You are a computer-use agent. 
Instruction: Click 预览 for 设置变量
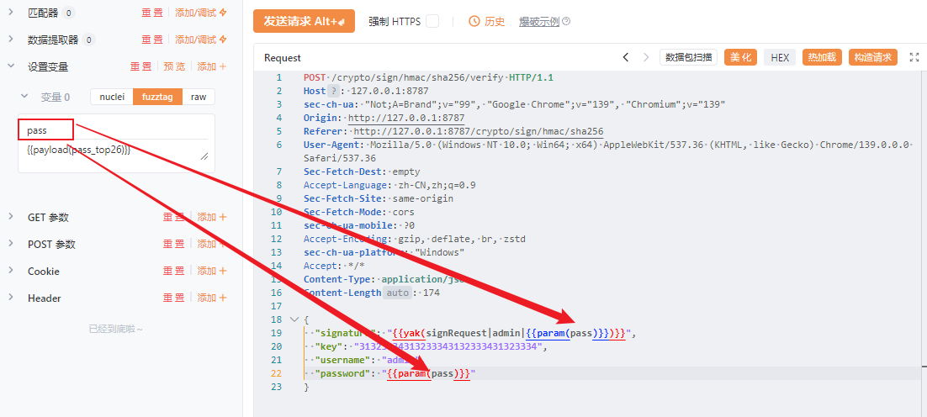click(x=174, y=66)
